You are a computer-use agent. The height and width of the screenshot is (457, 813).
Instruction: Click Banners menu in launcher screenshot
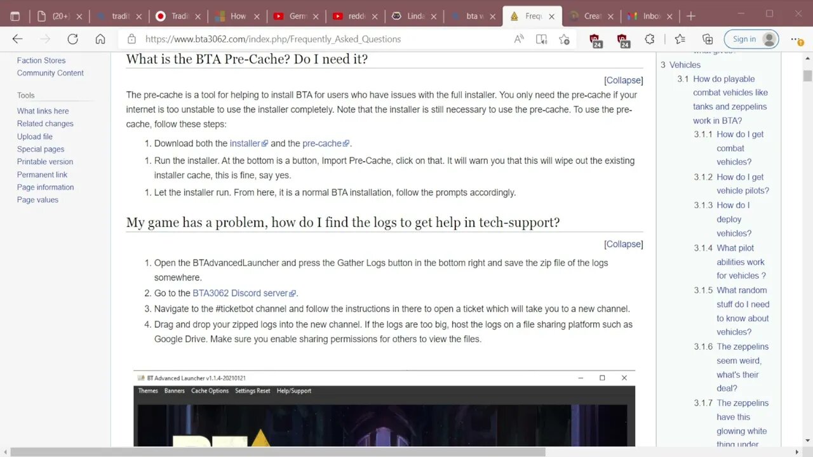click(175, 391)
